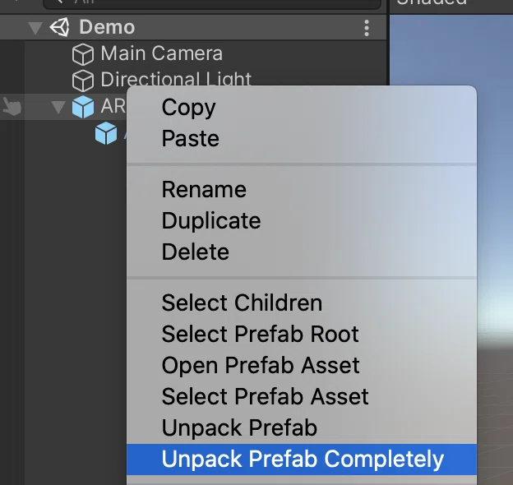Click the Directional Light cube icon
Screen dimensions: 513x485
(x=82, y=81)
